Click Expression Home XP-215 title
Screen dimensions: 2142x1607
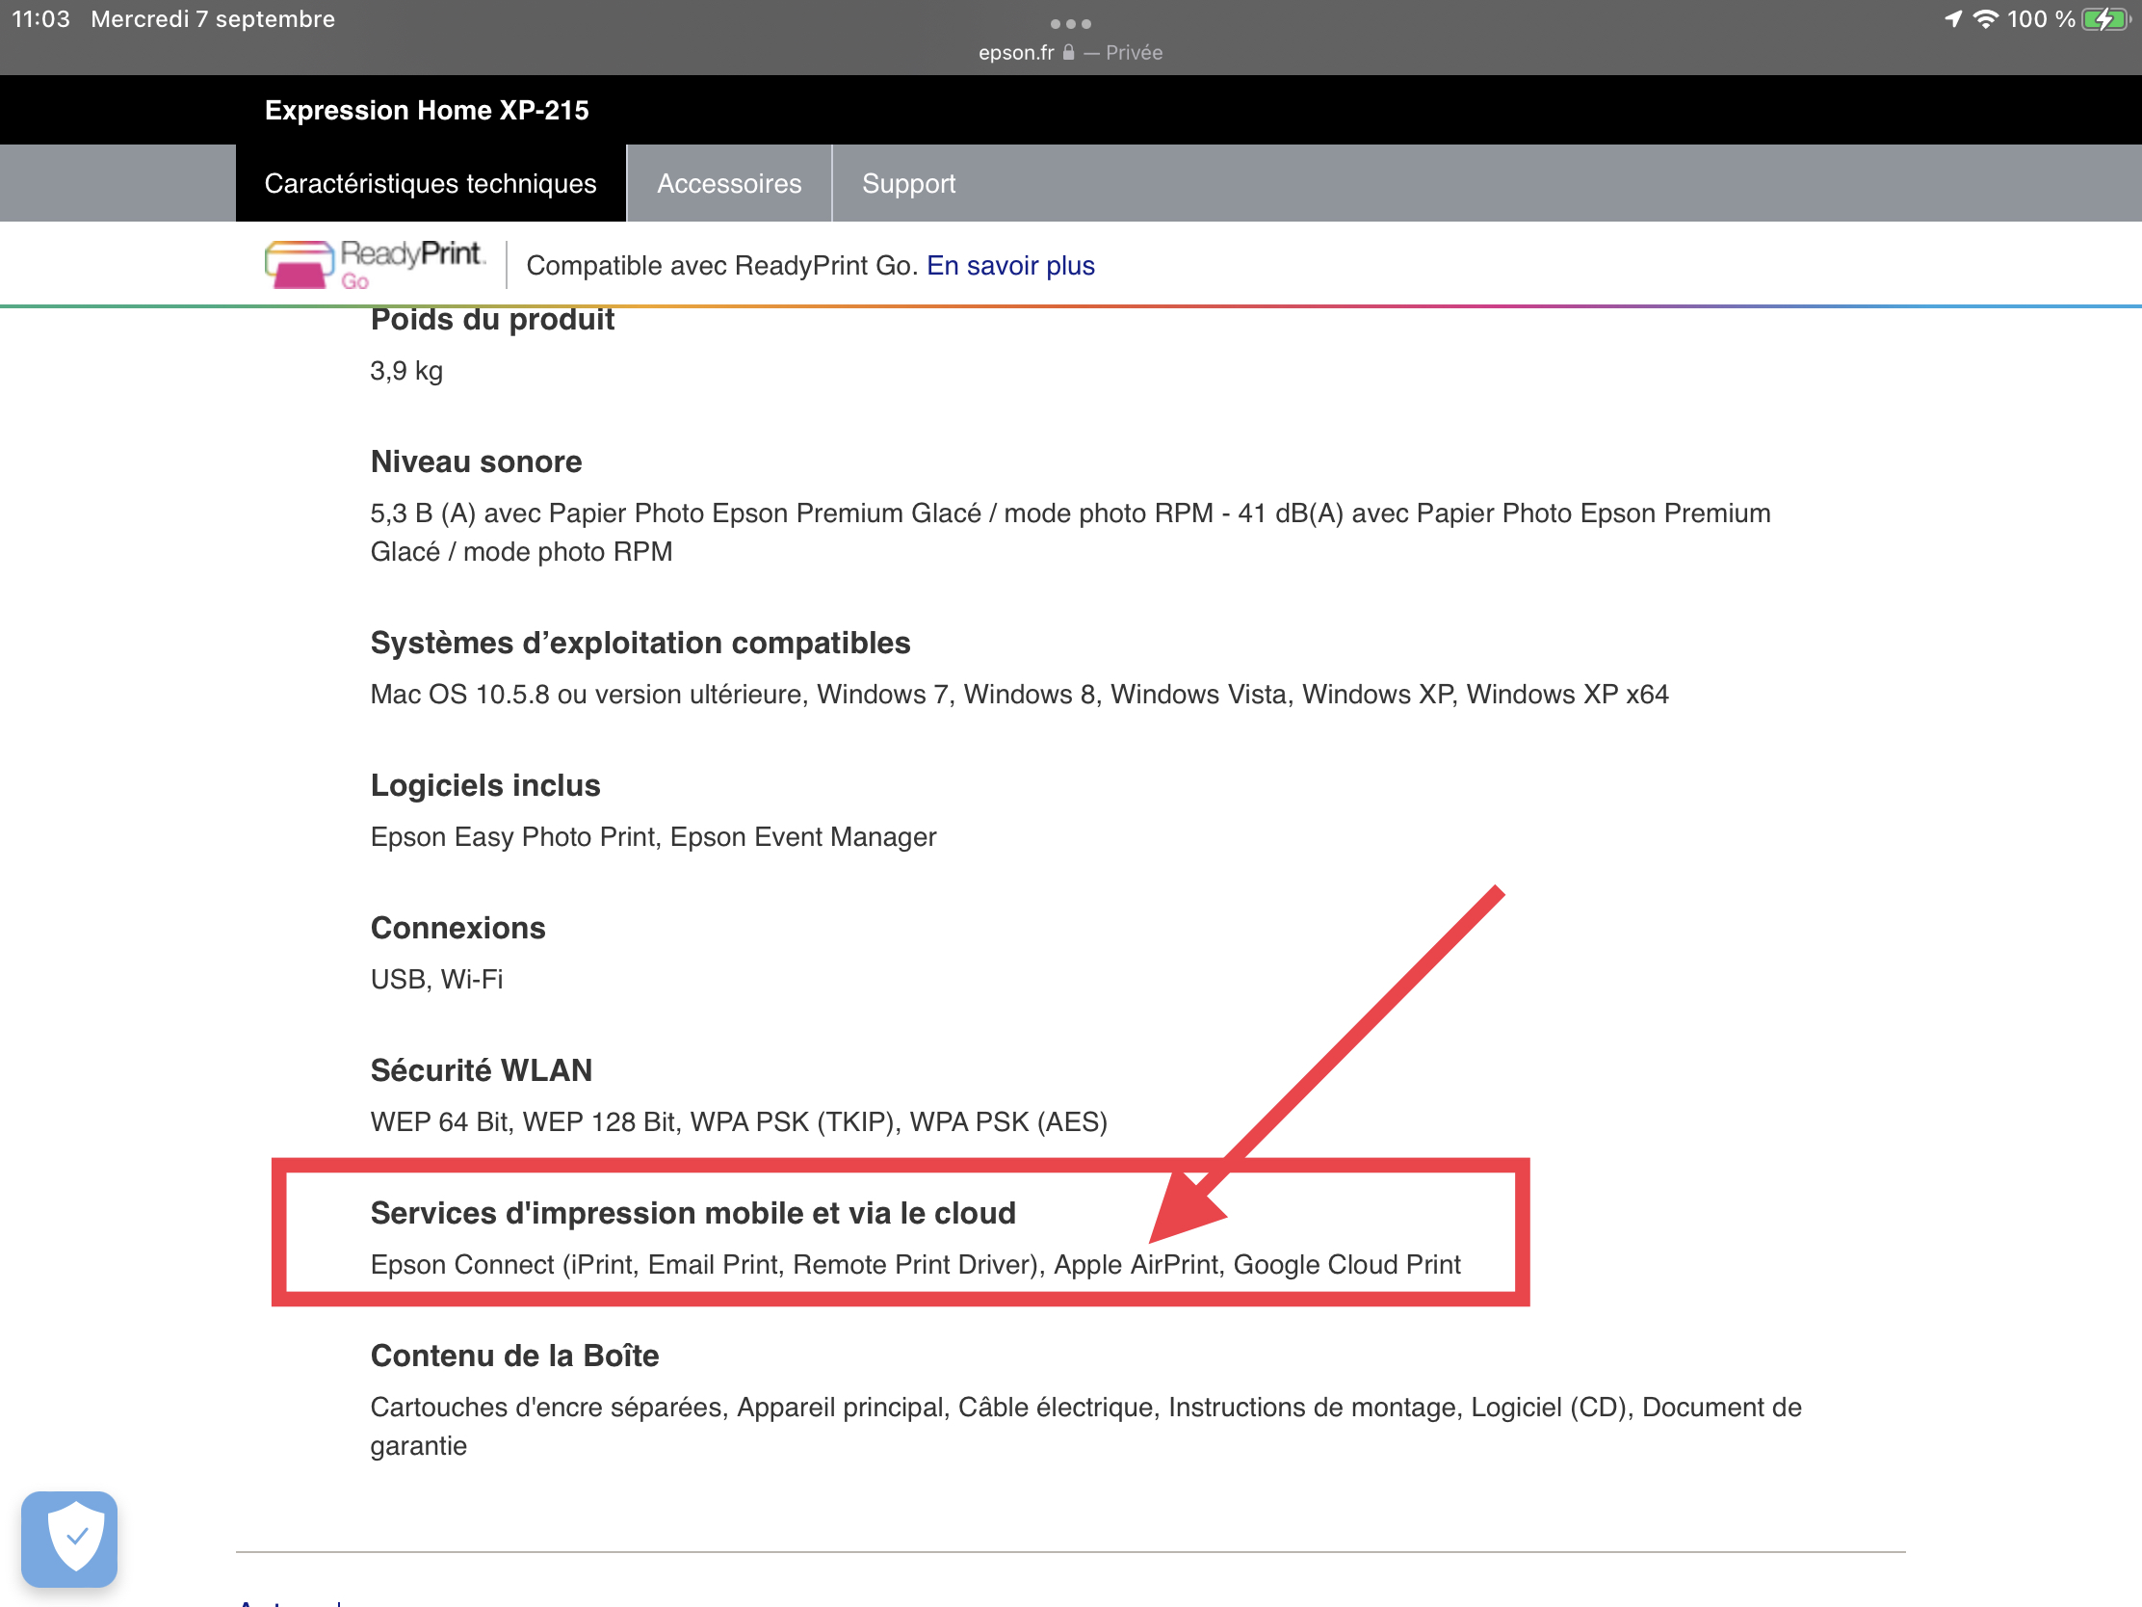click(426, 111)
